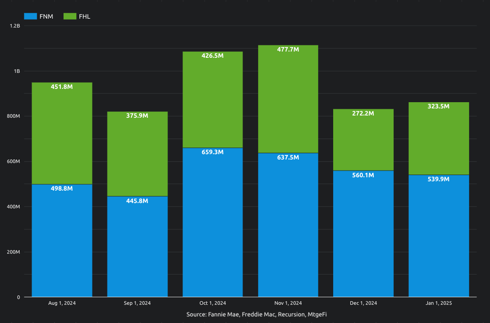Click the Sep 1, 2024 axis label
This screenshot has height=323, width=490.
click(x=137, y=303)
